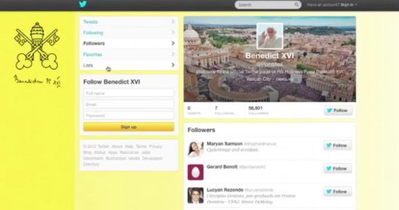Open the Businesses footer link
This screenshot has height=210, width=399.
pyautogui.click(x=116, y=158)
